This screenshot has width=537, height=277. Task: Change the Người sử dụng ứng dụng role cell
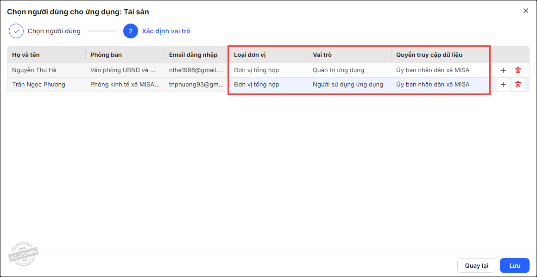(350, 85)
